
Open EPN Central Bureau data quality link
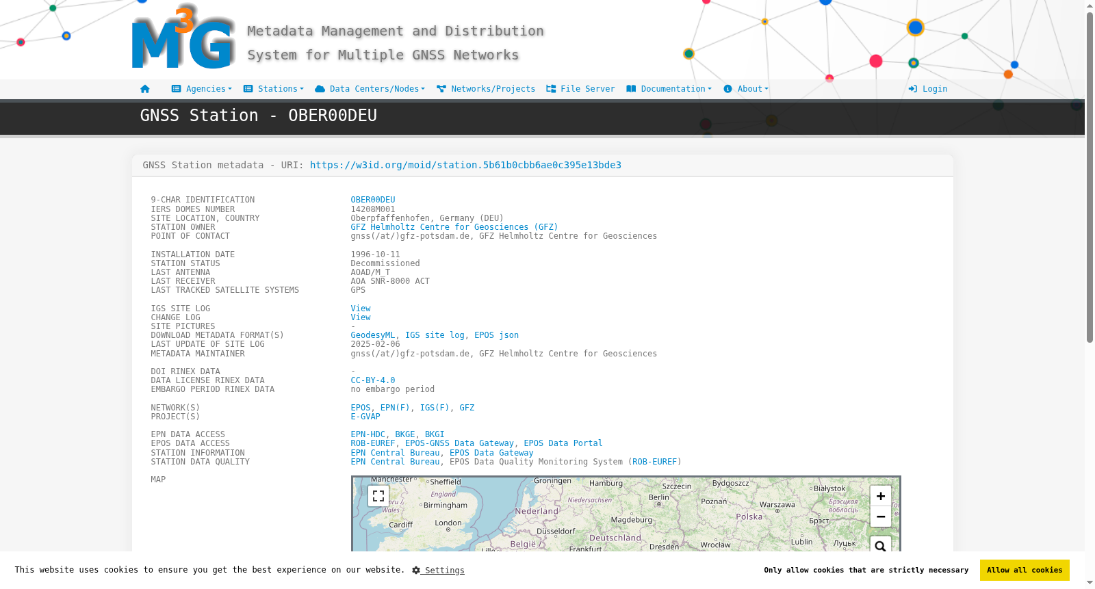(x=395, y=462)
